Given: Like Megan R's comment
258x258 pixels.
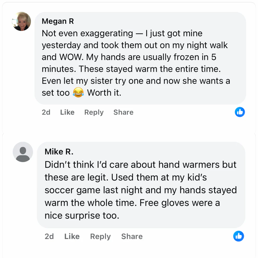Looking at the screenshot, I should click(x=67, y=112).
